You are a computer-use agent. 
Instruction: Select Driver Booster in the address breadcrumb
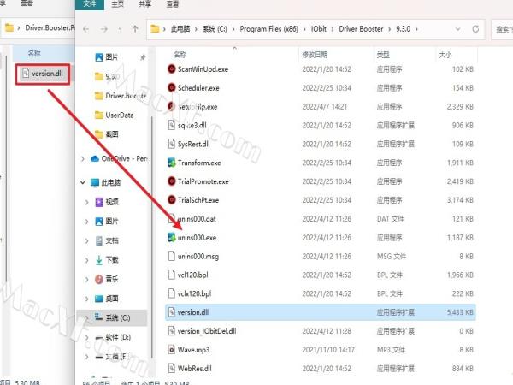click(361, 29)
